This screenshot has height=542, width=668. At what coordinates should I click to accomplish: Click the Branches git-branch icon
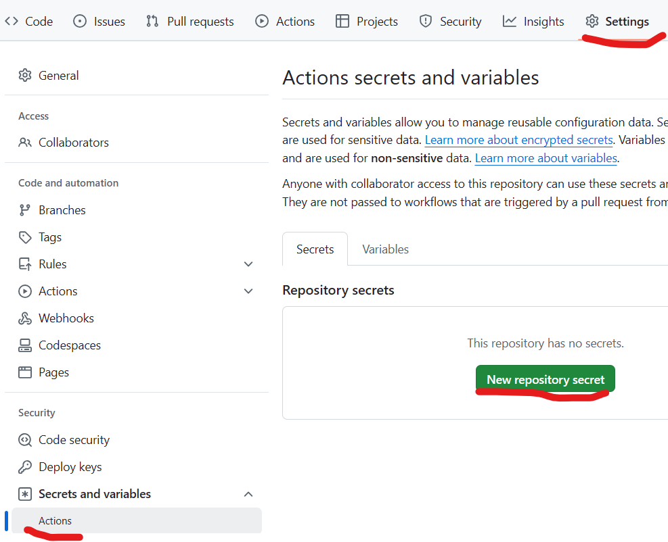pos(25,210)
